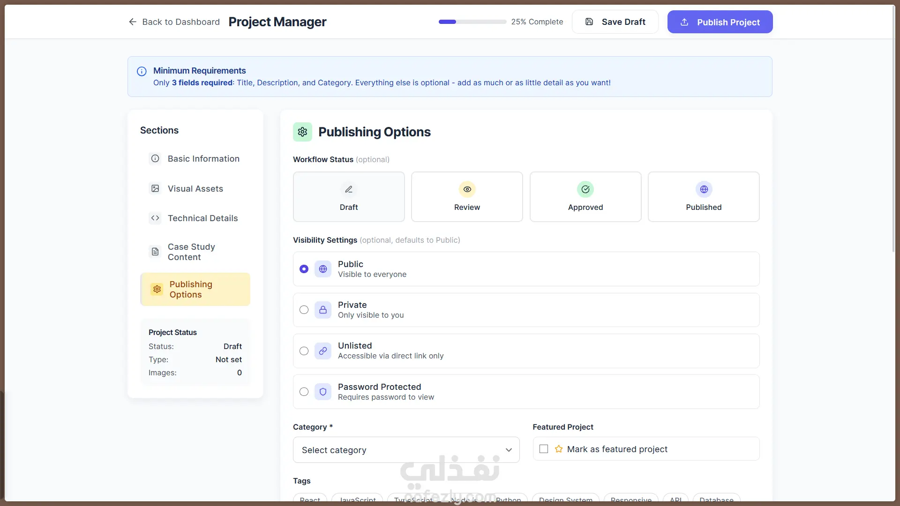Choose the Published globe icon
This screenshot has height=506, width=900.
point(704,189)
